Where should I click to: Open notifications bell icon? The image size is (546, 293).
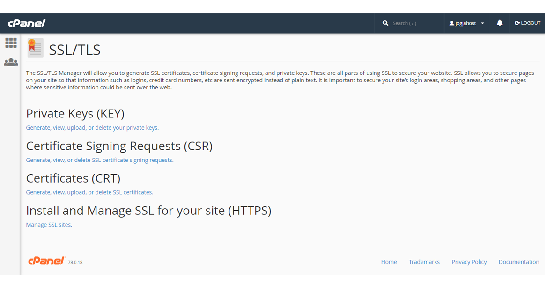click(499, 23)
